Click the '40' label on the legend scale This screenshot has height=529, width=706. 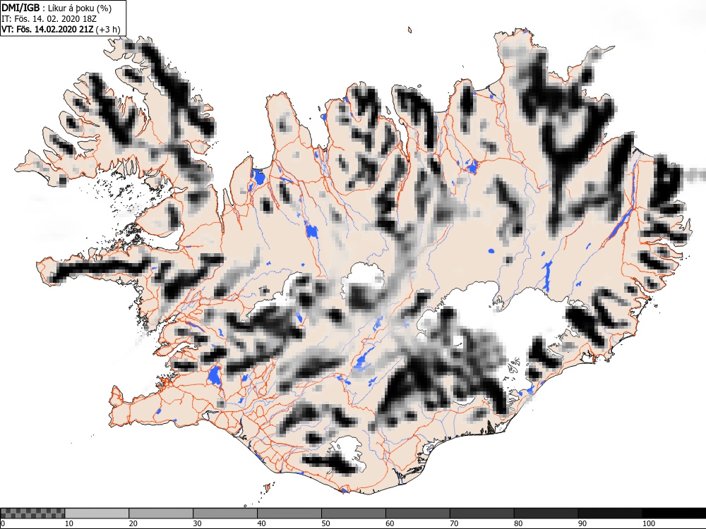click(x=262, y=523)
